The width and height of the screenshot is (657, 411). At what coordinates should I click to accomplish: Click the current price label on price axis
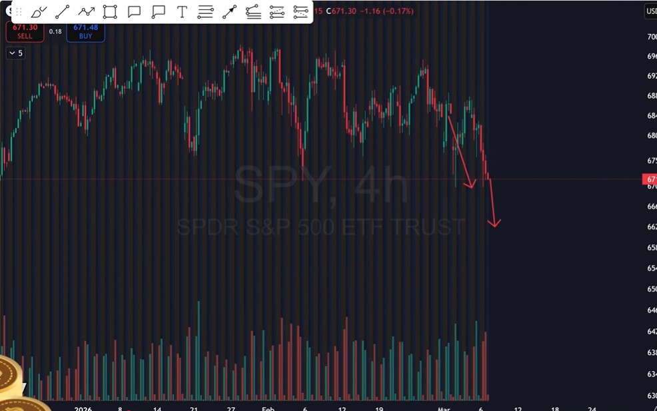pos(650,179)
